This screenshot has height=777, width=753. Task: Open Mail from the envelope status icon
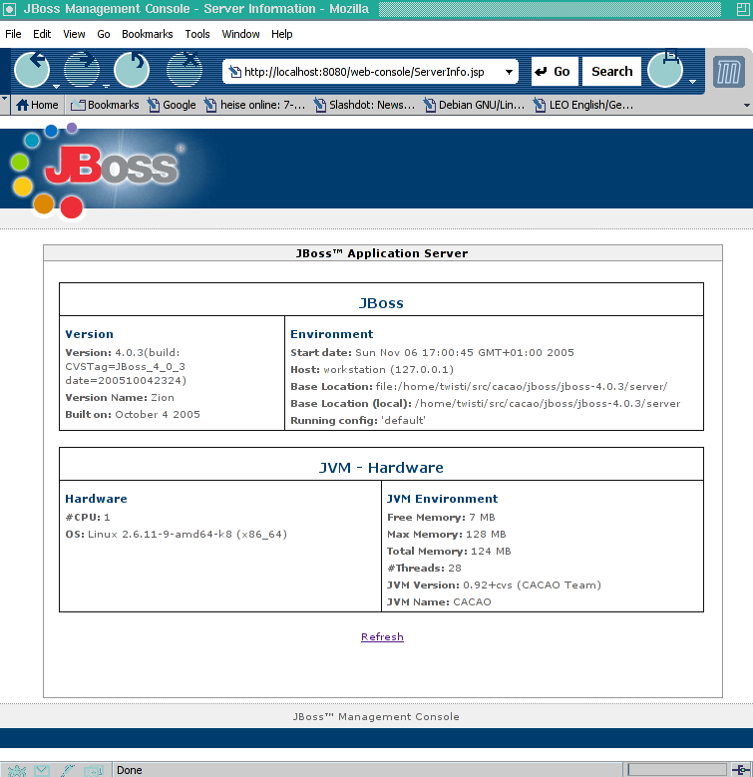(42, 771)
